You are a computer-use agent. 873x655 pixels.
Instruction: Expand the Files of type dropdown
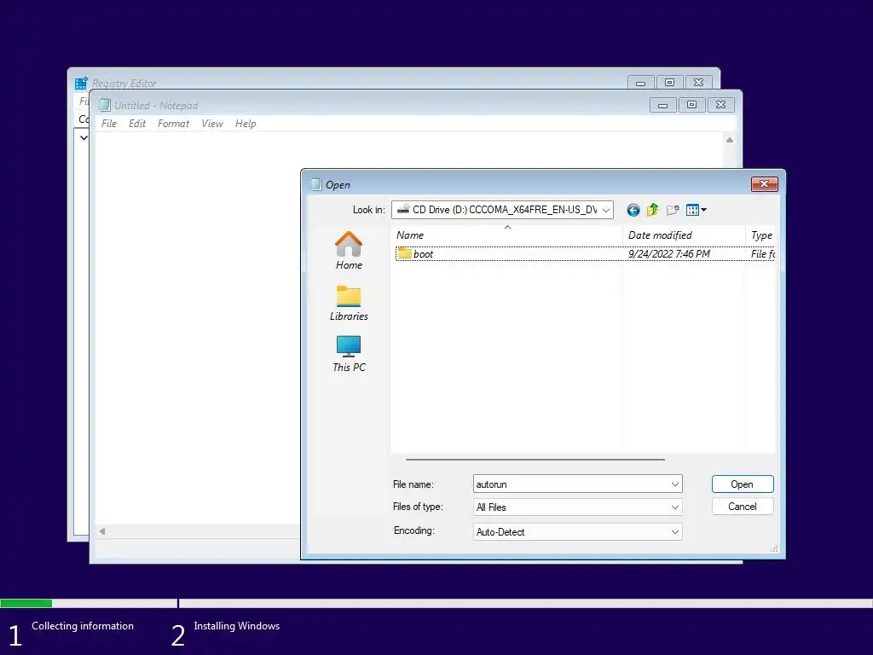pos(675,507)
